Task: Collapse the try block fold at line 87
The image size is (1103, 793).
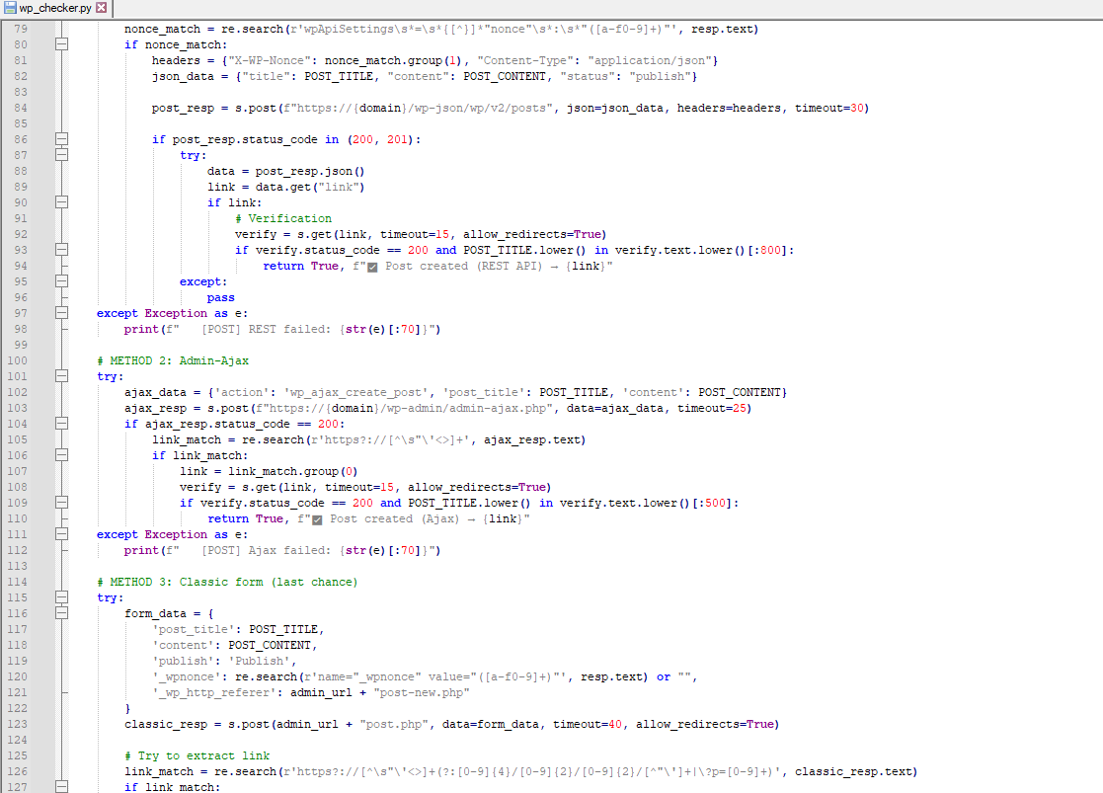Action: (62, 155)
